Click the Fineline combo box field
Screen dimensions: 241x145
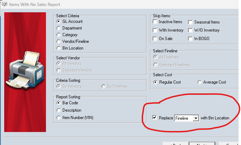click(x=187, y=118)
